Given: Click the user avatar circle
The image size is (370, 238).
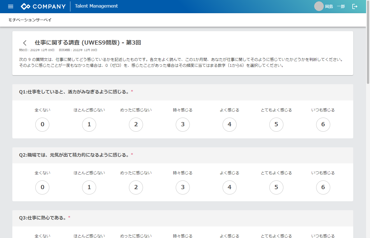Looking at the screenshot, I should 319,6.
